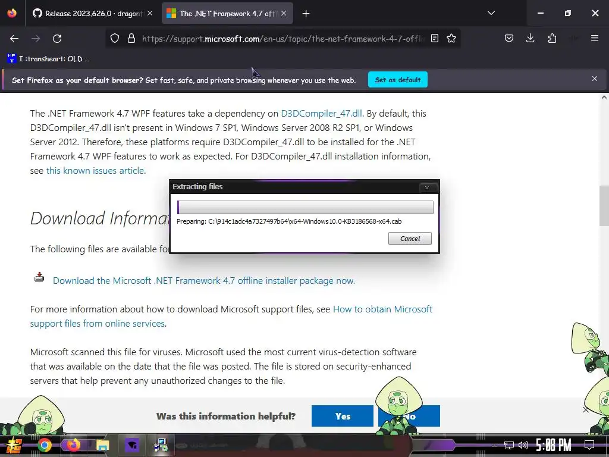Screen dimensions: 609x457
Task: Dismiss the default browser notification bar
Action: click(595, 79)
